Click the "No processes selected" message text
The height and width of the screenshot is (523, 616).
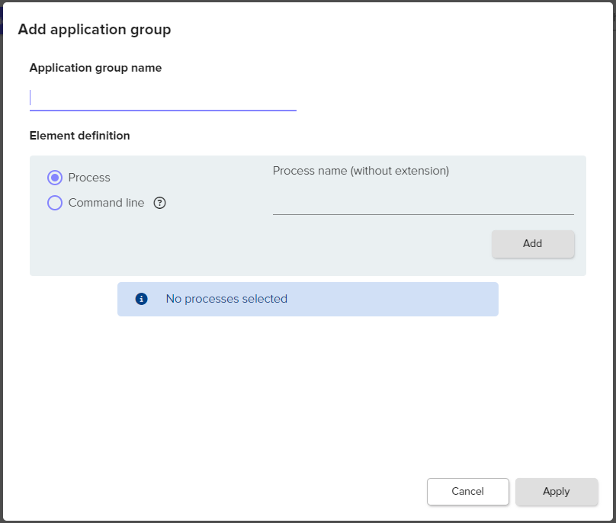[x=226, y=299]
